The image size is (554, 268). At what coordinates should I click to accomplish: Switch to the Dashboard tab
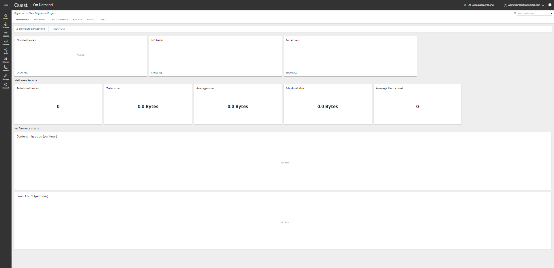click(x=23, y=20)
